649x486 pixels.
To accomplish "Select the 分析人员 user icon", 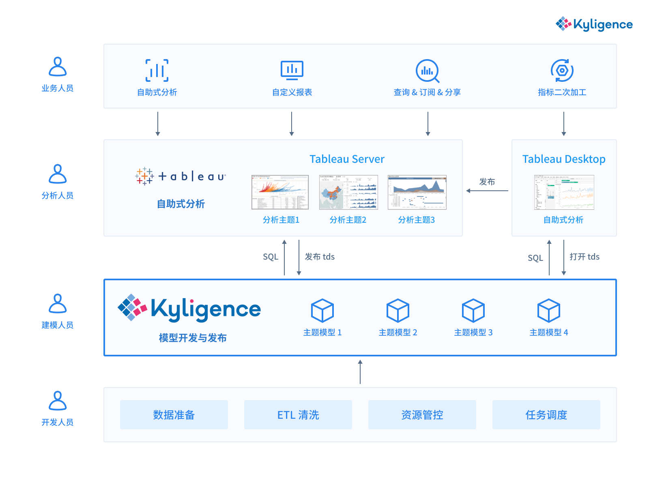I will 58,174.
